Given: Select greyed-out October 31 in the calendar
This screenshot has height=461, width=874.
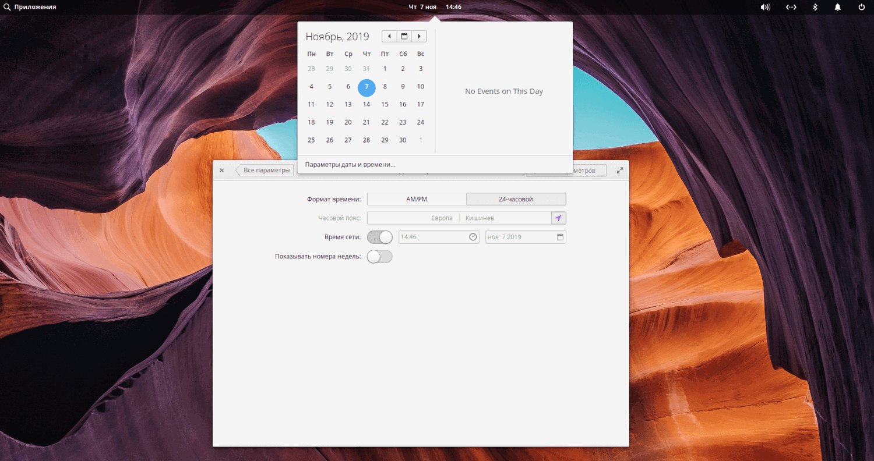Looking at the screenshot, I should click(x=366, y=69).
